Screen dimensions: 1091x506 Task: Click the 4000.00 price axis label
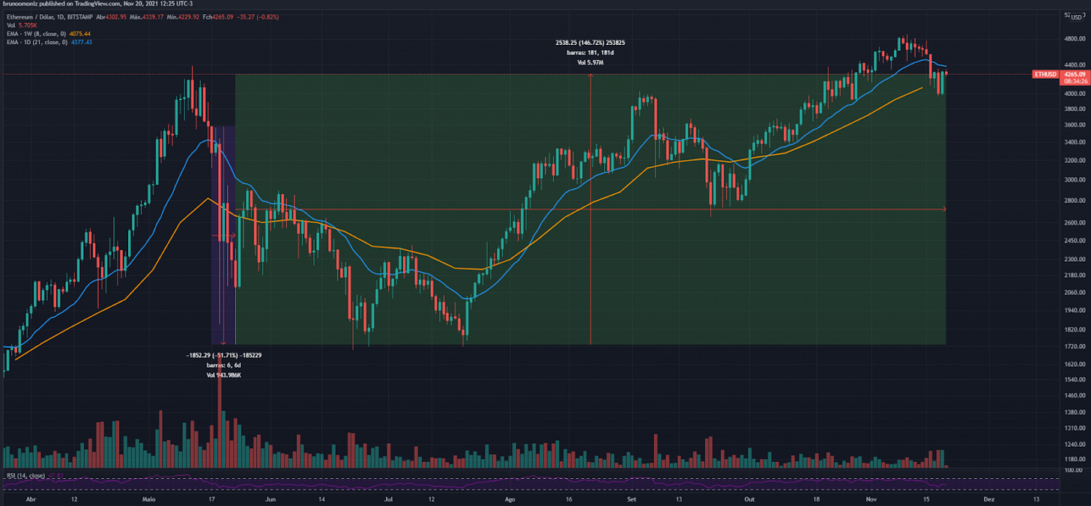[1075, 94]
